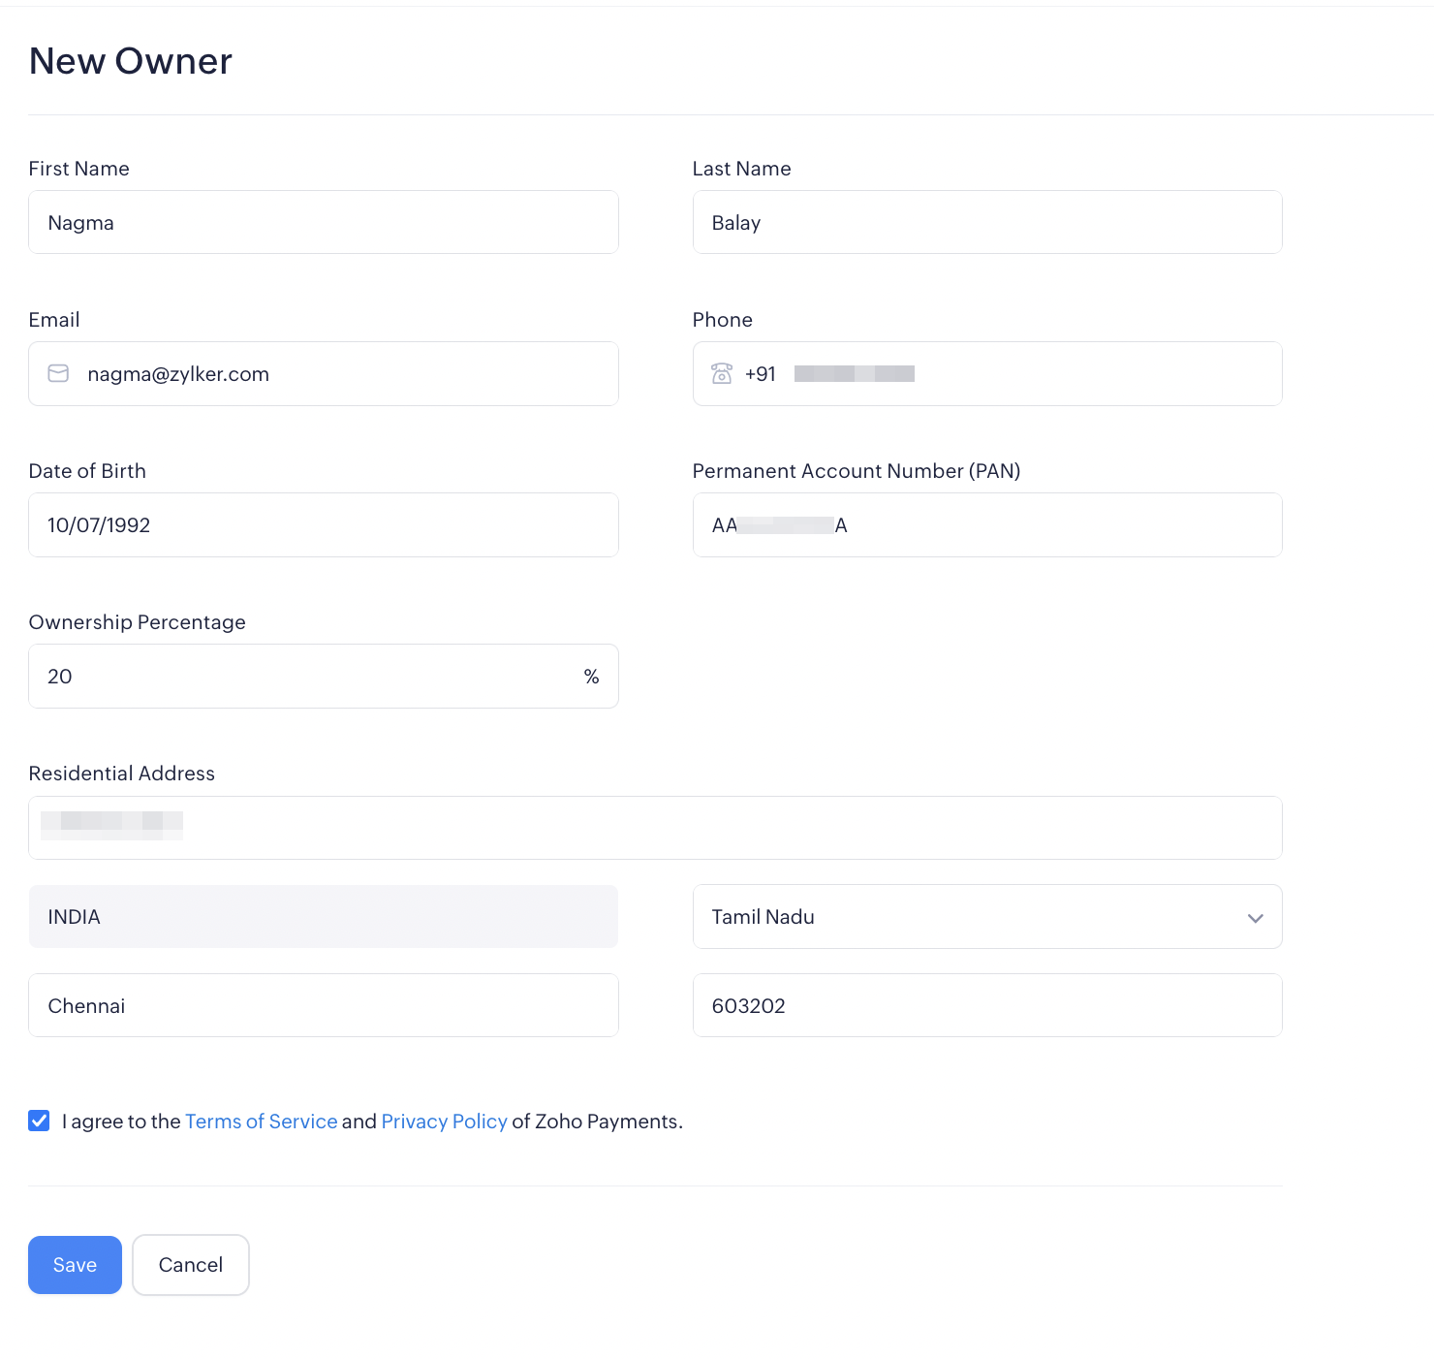Focus the First Name field containing Nagma
The image size is (1434, 1359).
(323, 223)
